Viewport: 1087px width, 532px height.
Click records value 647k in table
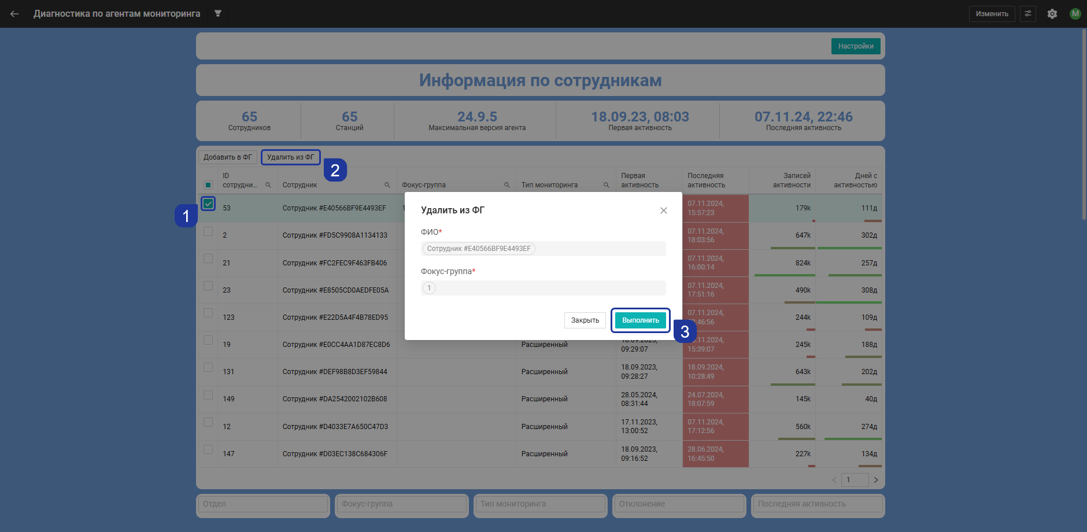coord(803,235)
